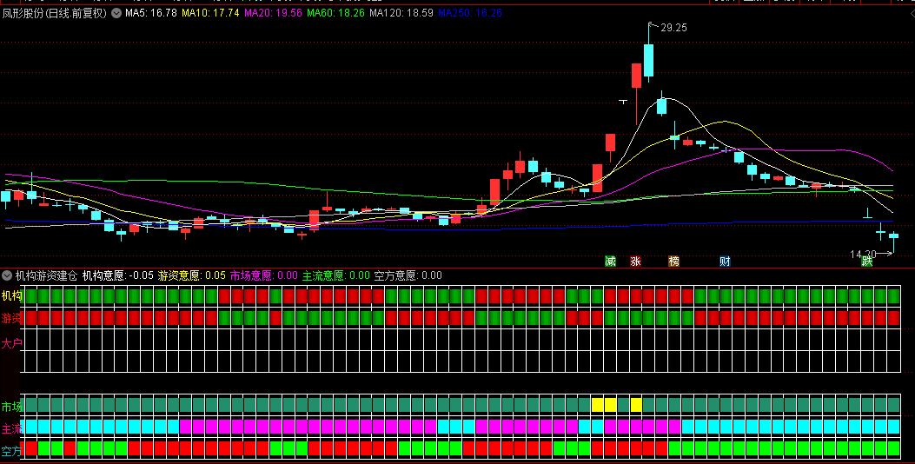Select the 凤形股份(日线.前复权) chart title

point(55,13)
